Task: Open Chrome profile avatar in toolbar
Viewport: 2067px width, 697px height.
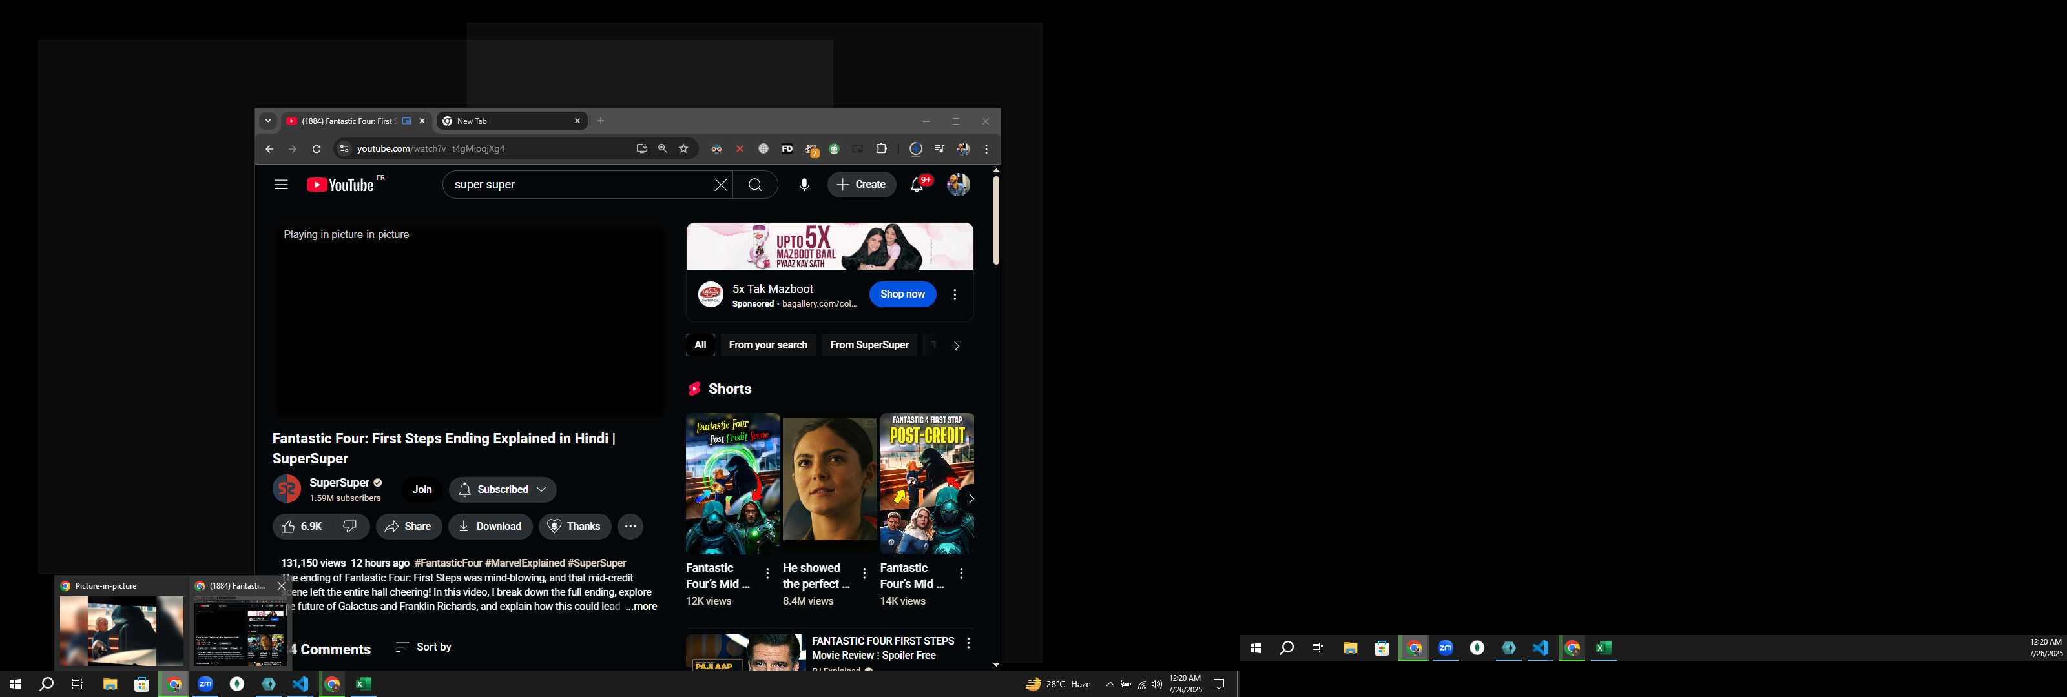Action: (963, 149)
